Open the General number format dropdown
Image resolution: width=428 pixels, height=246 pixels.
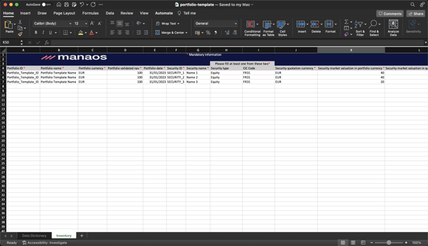click(x=216, y=24)
